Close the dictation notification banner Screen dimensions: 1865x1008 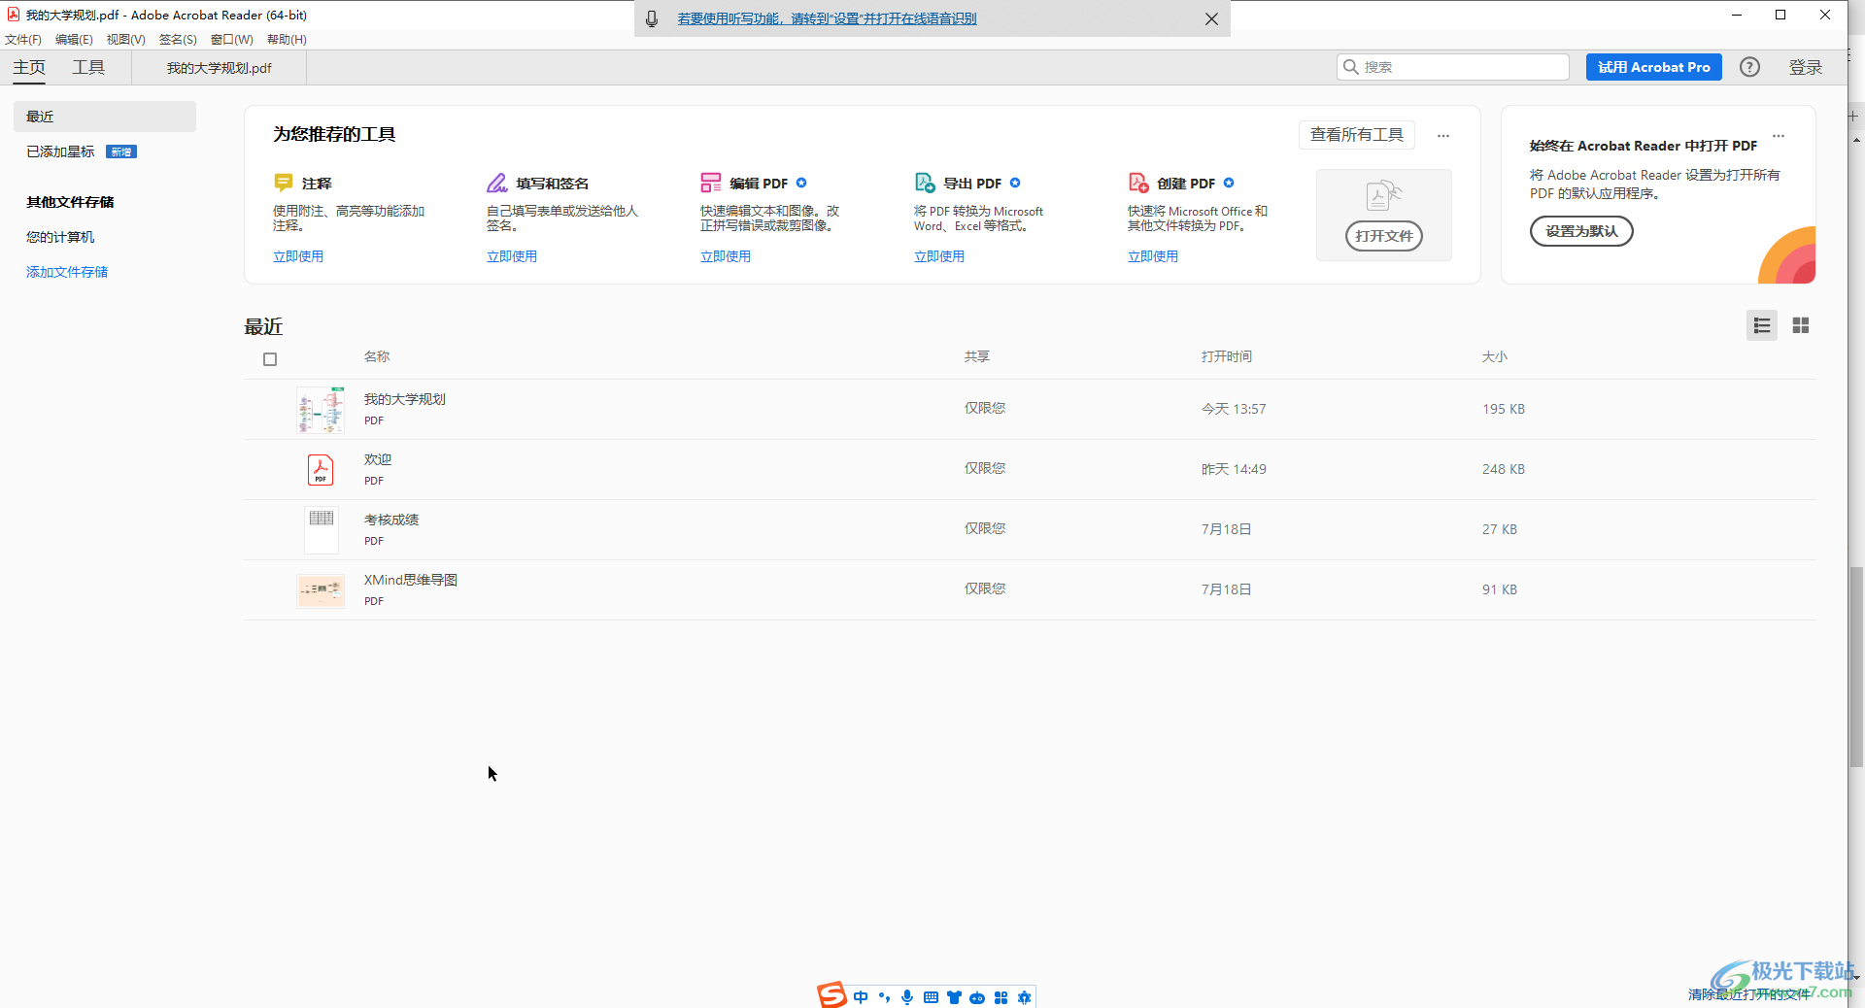pos(1211,18)
